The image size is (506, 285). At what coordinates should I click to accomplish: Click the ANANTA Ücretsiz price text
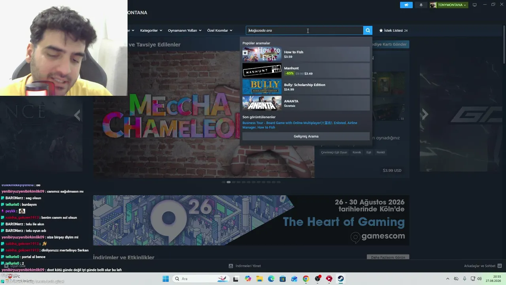coord(290,106)
